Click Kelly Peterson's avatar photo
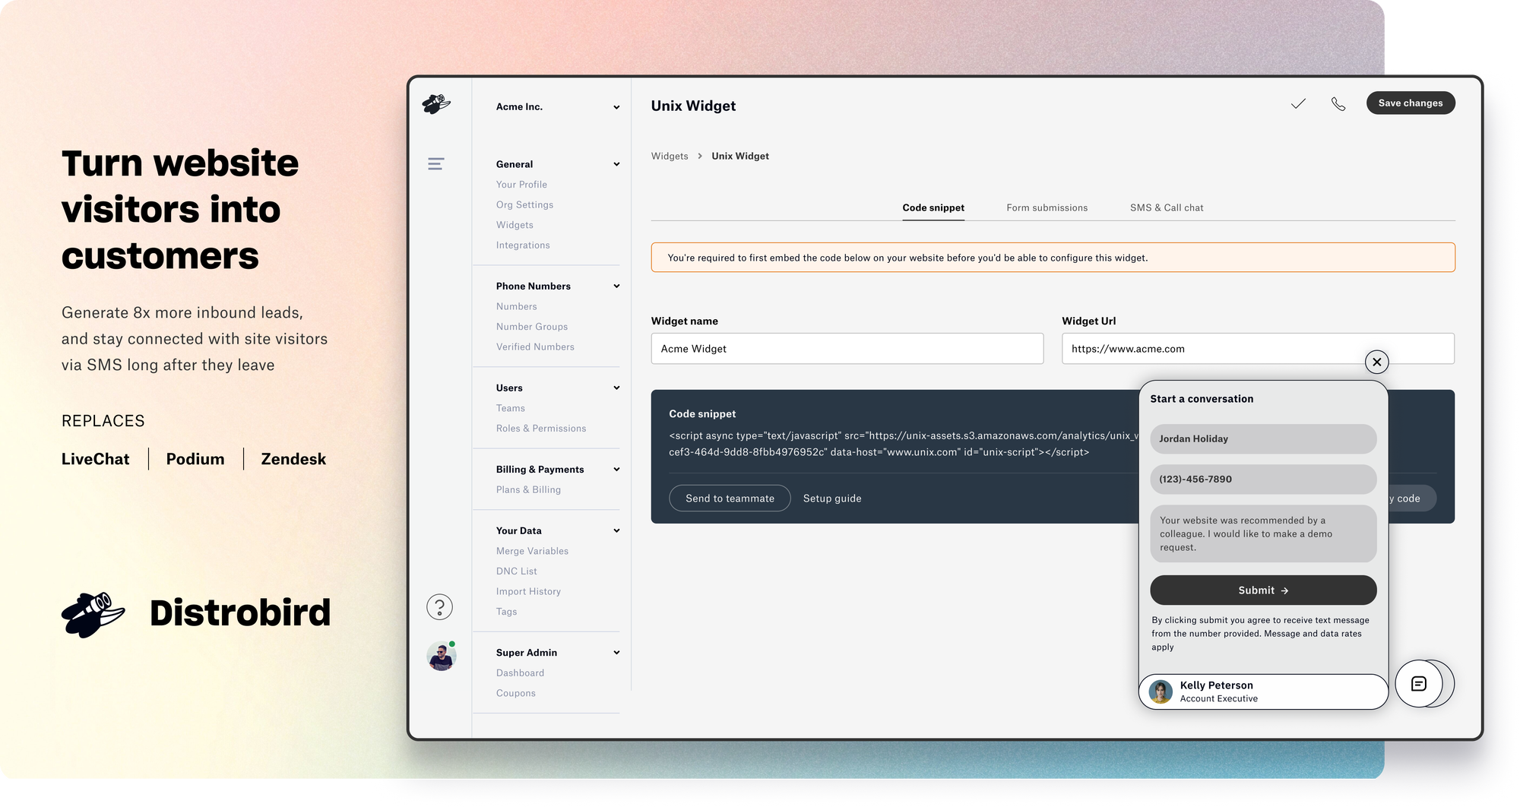 click(x=1161, y=691)
